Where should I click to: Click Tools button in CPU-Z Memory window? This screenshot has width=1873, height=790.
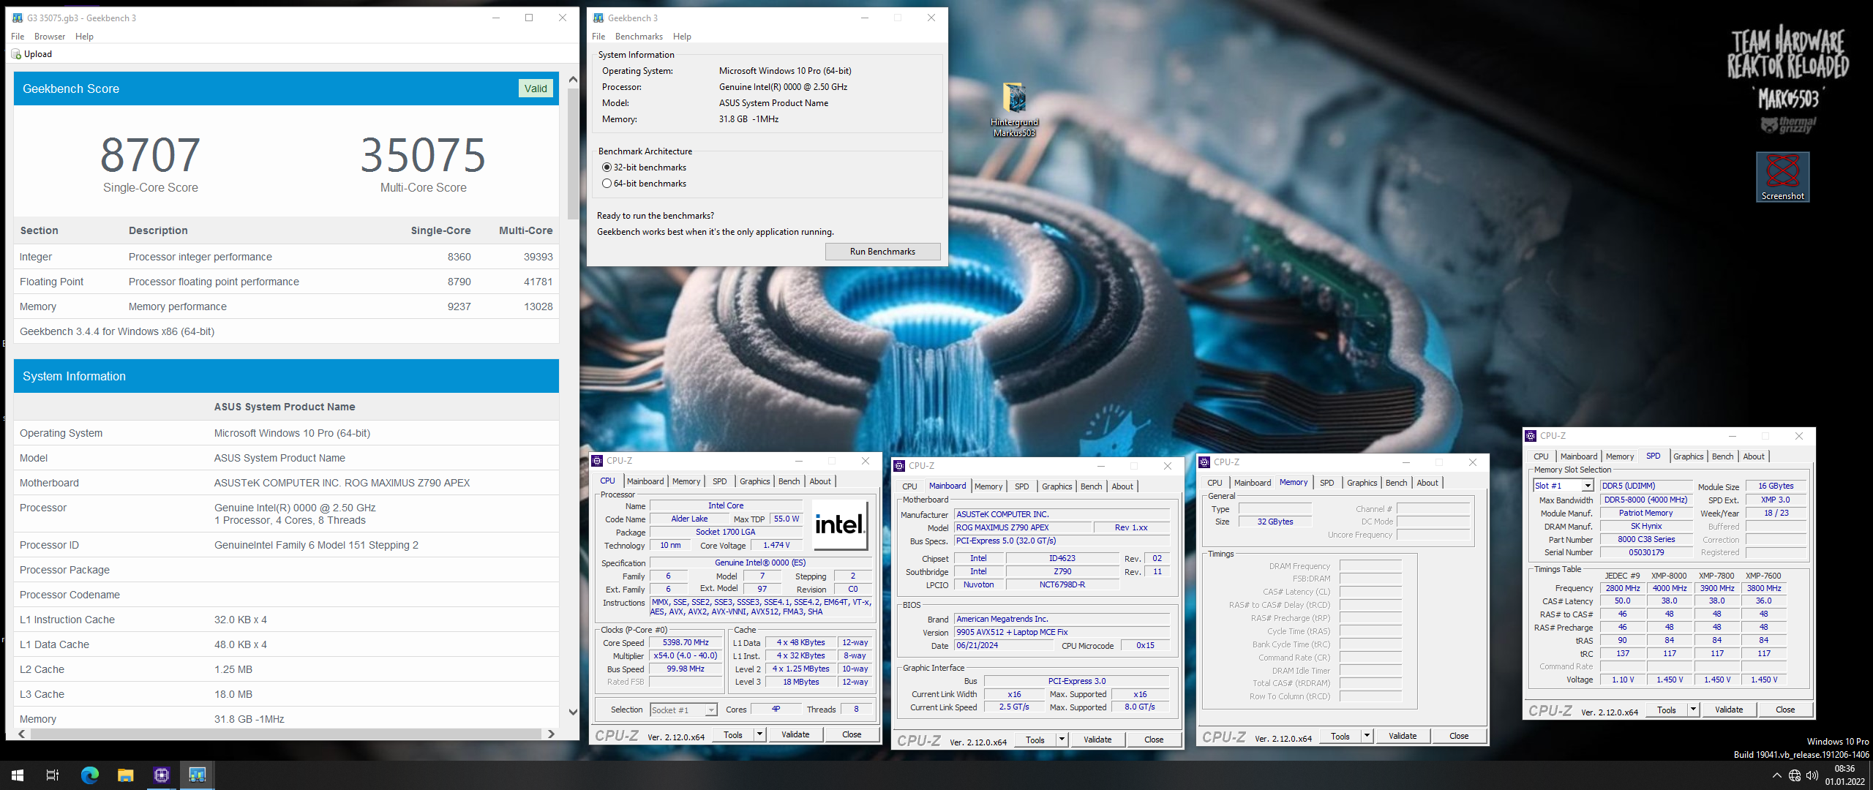click(1340, 736)
